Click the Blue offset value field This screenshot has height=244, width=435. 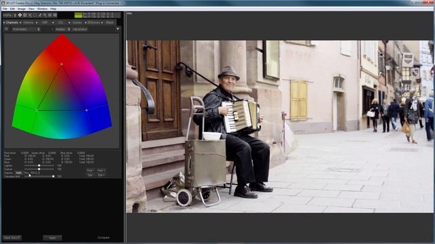(x=81, y=152)
